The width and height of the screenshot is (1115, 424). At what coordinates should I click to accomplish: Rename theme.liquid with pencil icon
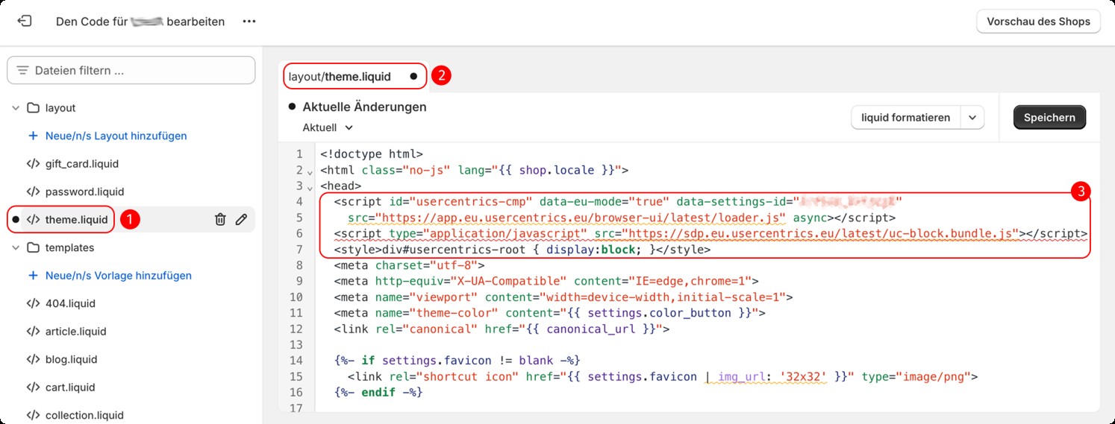[x=241, y=219]
